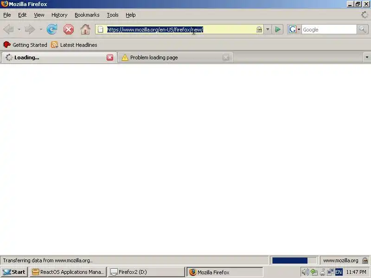Screen dimensions: 371x278
Task: Click the EN language indicator
Action: [x=339, y=272]
